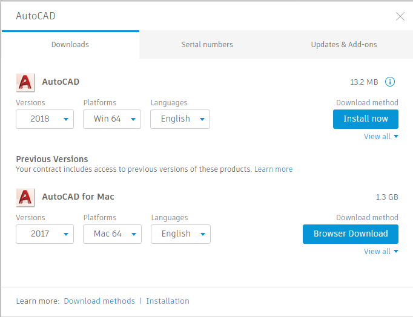Open the Mac 64 Platforms dropdown
This screenshot has height=317, width=413.
[112, 234]
